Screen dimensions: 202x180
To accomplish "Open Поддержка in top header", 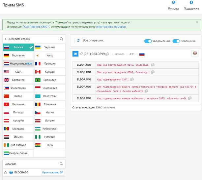I will click(191, 5).
